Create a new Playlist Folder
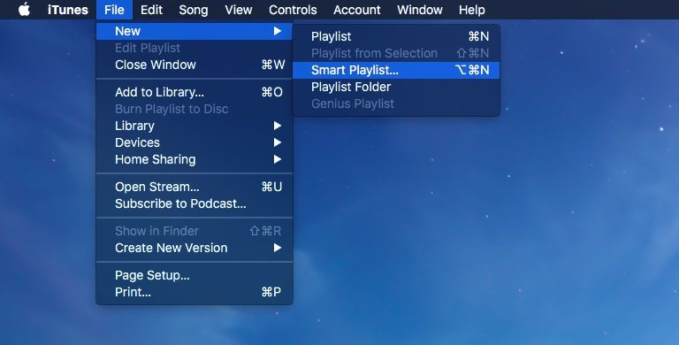Viewport: 679px width, 345px height. click(x=396, y=87)
